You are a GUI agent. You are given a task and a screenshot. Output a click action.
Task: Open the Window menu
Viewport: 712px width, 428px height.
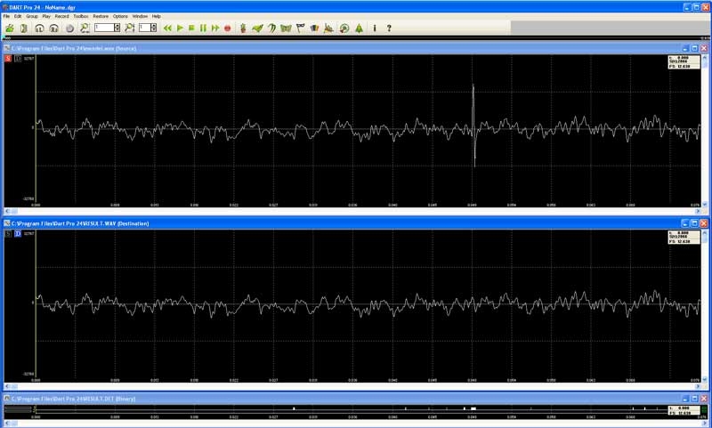tap(140, 16)
